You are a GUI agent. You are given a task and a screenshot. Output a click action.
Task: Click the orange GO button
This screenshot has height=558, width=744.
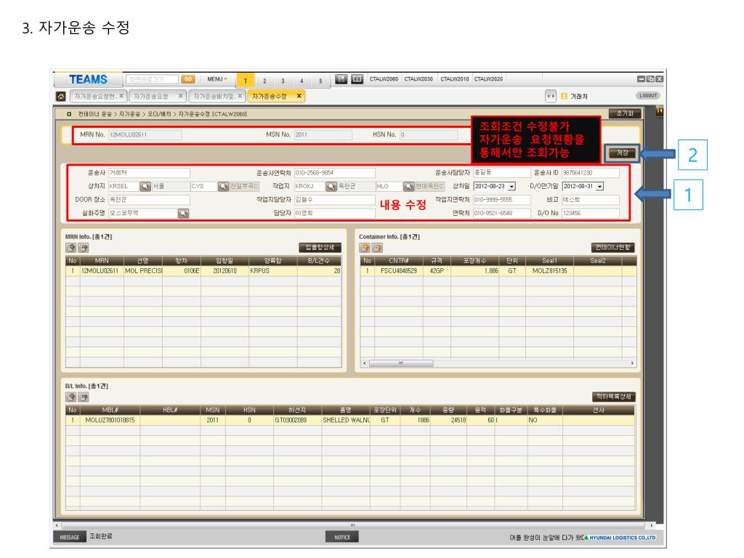pos(188,79)
